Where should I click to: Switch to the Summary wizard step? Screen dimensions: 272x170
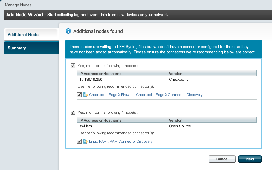click(x=31, y=48)
